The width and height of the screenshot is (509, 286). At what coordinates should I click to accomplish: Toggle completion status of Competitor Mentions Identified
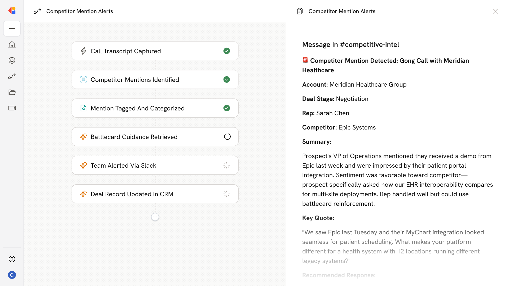click(x=227, y=79)
